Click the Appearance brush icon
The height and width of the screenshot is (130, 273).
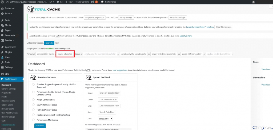click(2, 47)
